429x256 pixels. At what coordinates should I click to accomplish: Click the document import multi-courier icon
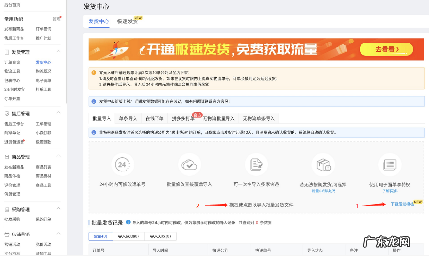(x=256, y=165)
